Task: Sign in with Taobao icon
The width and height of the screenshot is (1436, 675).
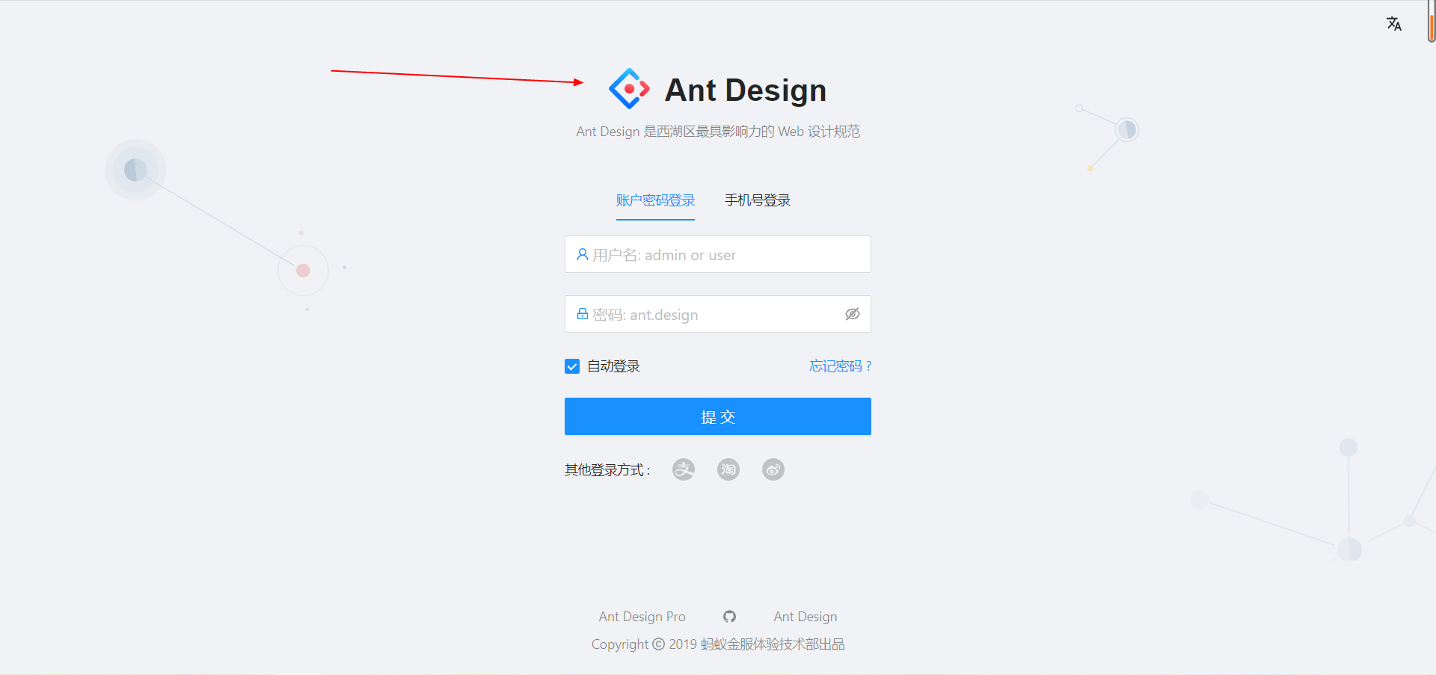Action: [x=728, y=469]
